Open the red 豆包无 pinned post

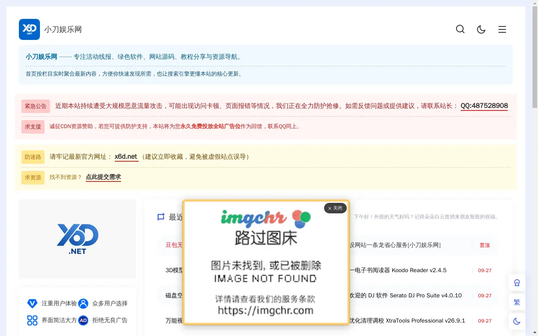[174, 245]
